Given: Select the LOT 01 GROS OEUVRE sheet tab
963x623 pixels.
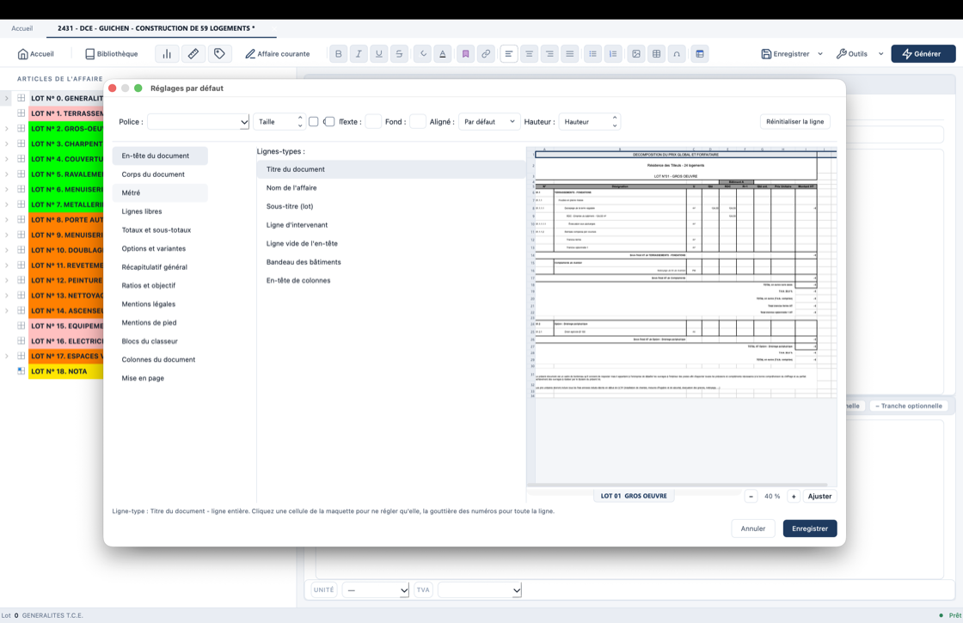Looking at the screenshot, I should point(634,496).
